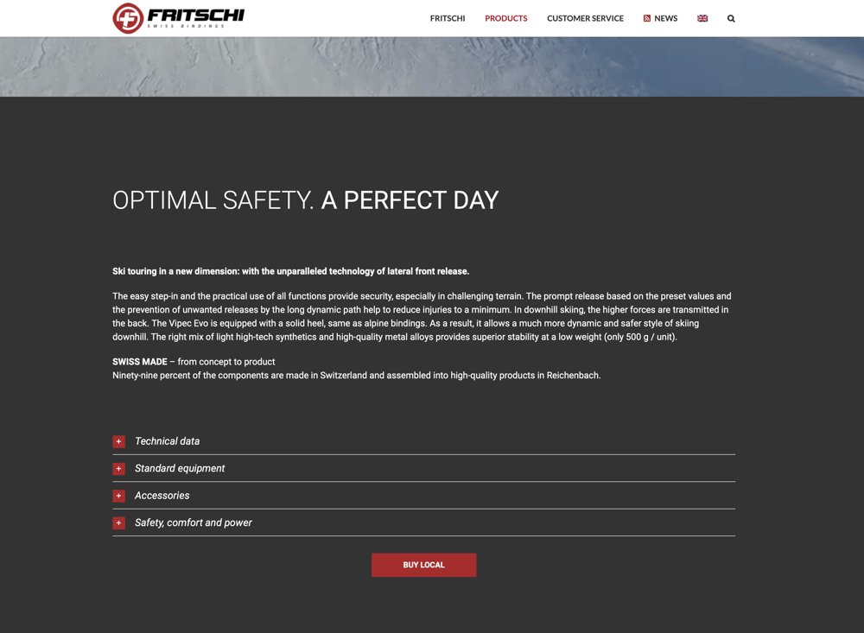Viewport: 864px width, 633px height.
Task: Open the Fritschi menu item
Action: (448, 18)
